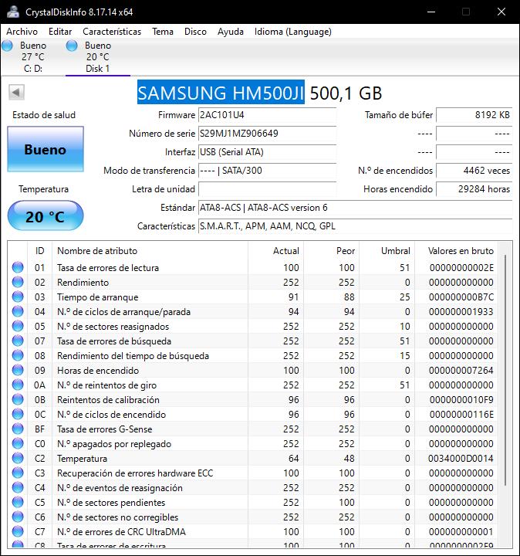
Task: Click the blue status orb for Disk 1
Action: [72, 46]
